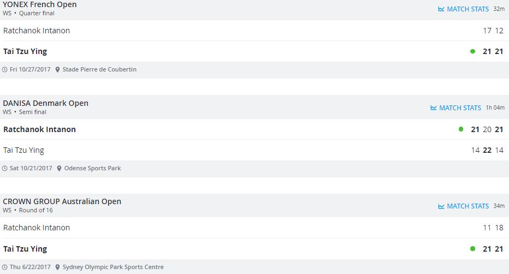Click the location pin beside Odense Sports Park
509x274 pixels.
(x=60, y=169)
